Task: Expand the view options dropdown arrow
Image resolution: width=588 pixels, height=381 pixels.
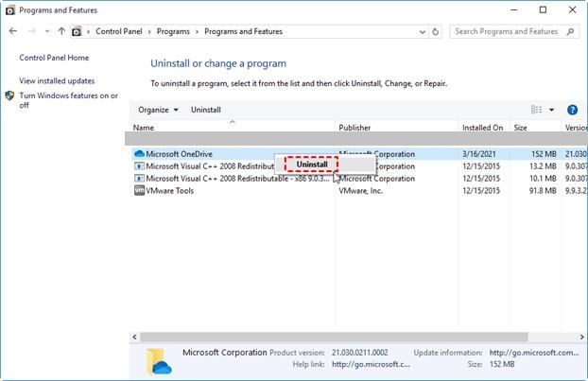Action: (x=552, y=110)
